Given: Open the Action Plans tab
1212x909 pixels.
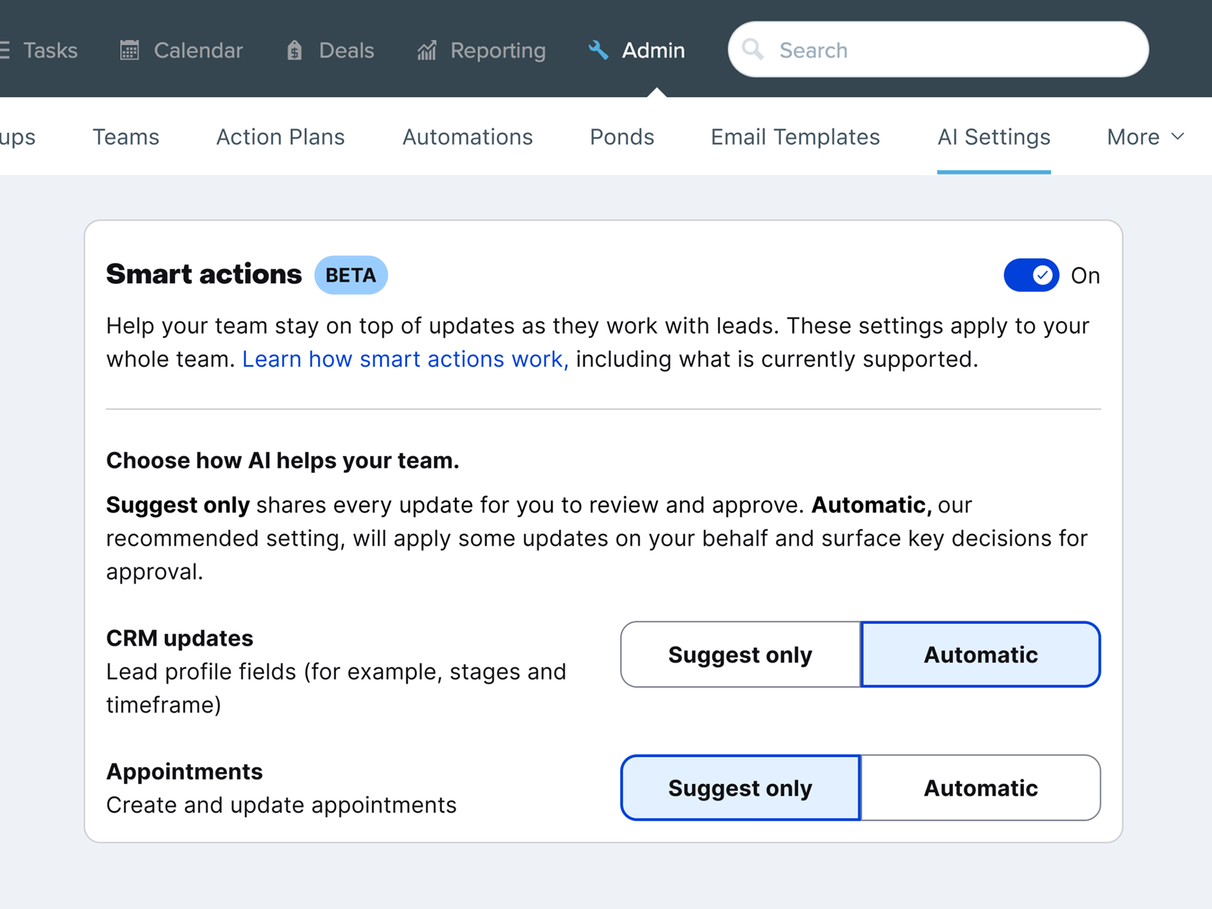Looking at the screenshot, I should pyautogui.click(x=281, y=137).
